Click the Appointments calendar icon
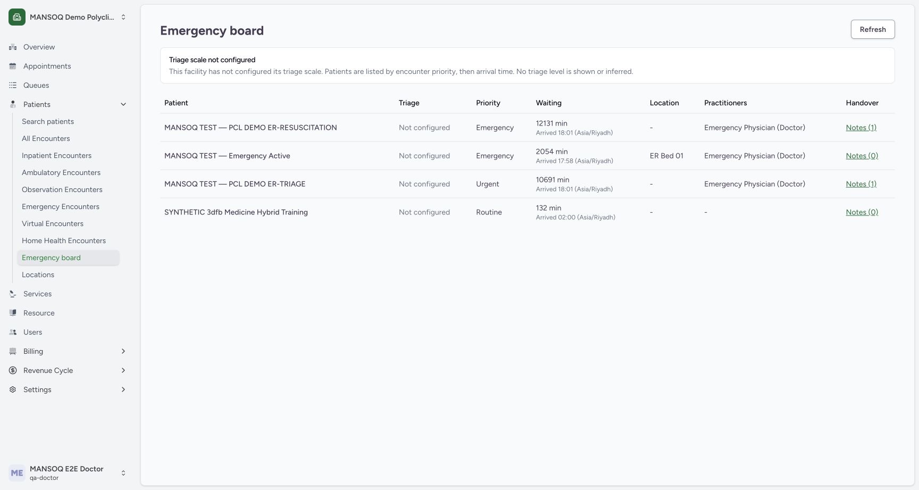The image size is (919, 490). 13,66
